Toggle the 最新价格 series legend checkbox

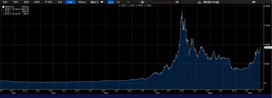pos(3,7)
